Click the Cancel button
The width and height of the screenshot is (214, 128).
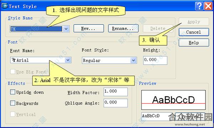(x=194, y=32)
